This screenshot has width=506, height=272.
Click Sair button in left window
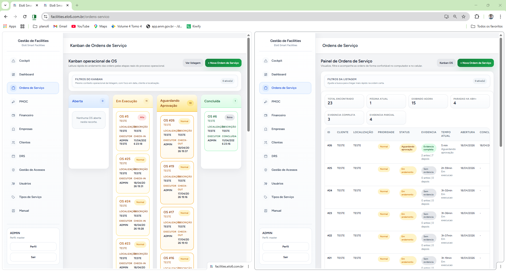(33, 257)
